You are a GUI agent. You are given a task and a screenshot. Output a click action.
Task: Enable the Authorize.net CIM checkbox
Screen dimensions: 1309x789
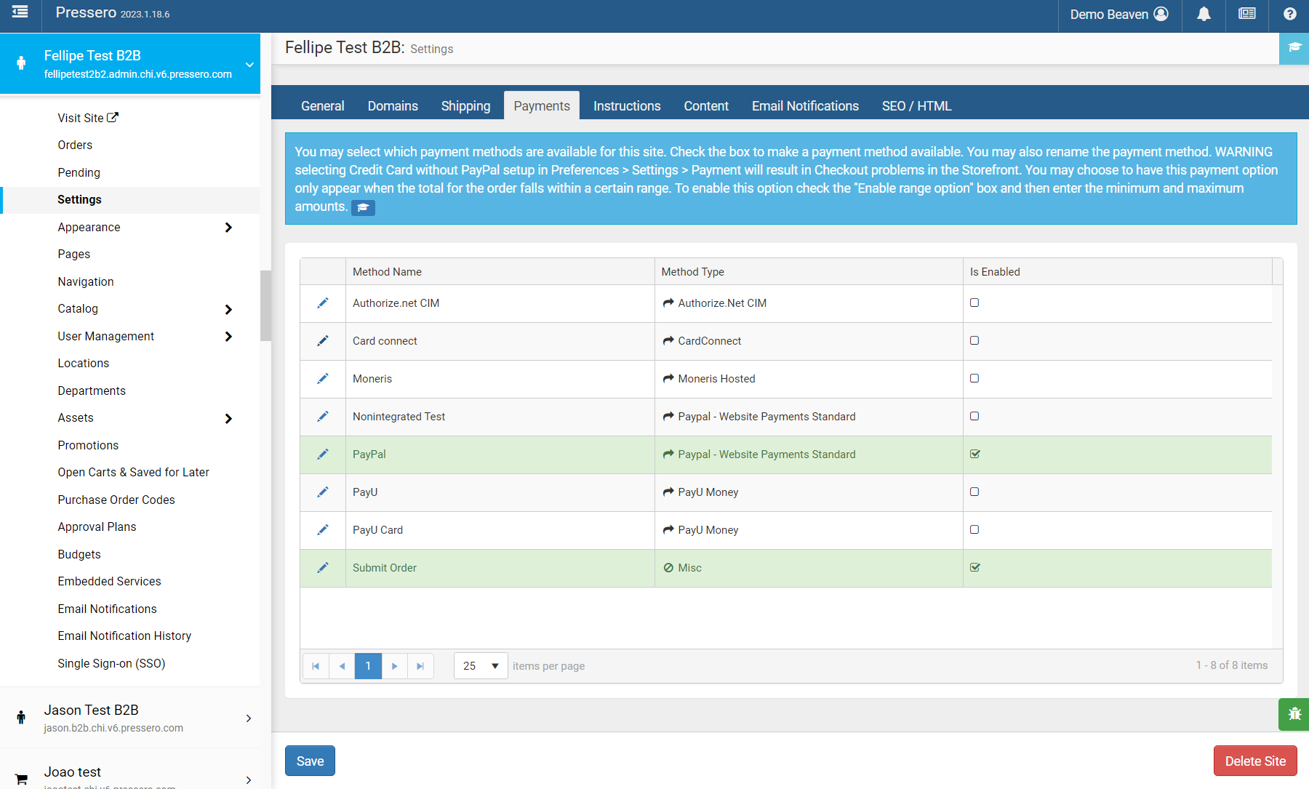tap(974, 303)
